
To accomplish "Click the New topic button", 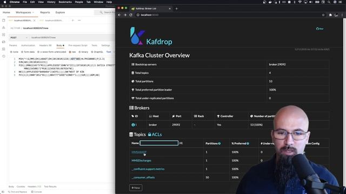I will [136, 188].
